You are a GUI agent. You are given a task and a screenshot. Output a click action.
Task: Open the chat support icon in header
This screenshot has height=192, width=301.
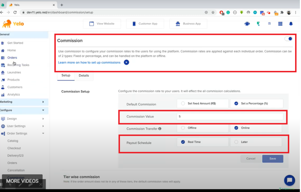point(247,24)
